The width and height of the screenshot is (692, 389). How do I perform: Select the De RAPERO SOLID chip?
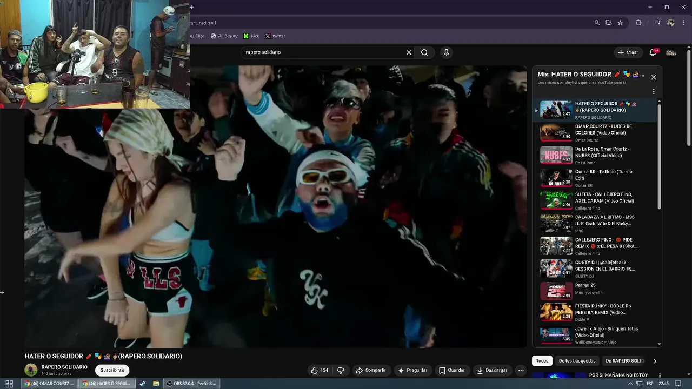click(625, 361)
